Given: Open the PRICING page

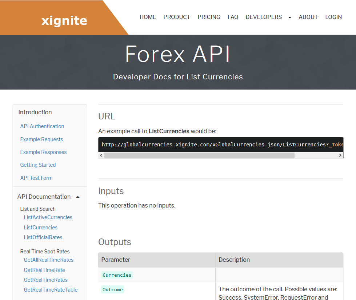Looking at the screenshot, I should click(x=209, y=17).
